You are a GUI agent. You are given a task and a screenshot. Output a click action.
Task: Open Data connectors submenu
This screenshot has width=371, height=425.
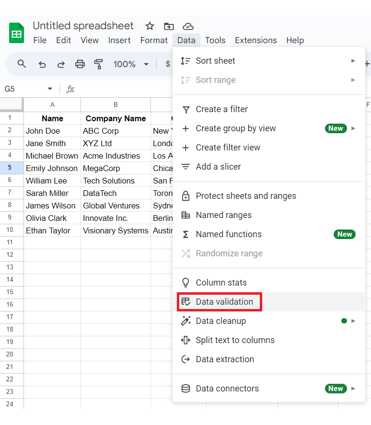(269, 389)
